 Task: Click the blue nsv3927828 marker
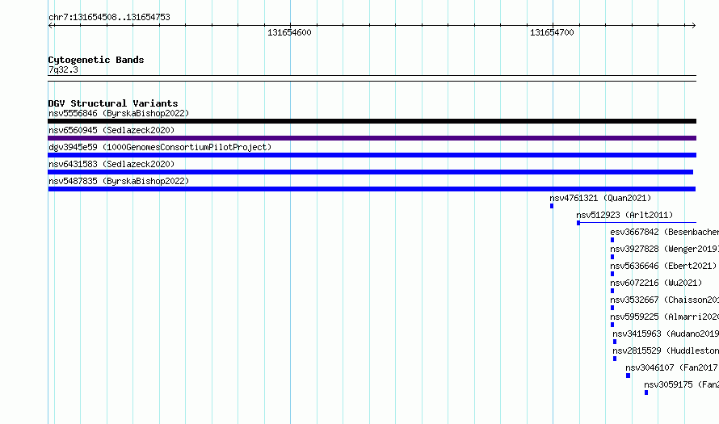[x=612, y=257]
